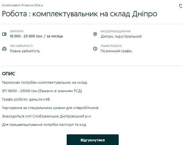
Task: Click the Повна зайнятість text
Action: coord(25,51)
